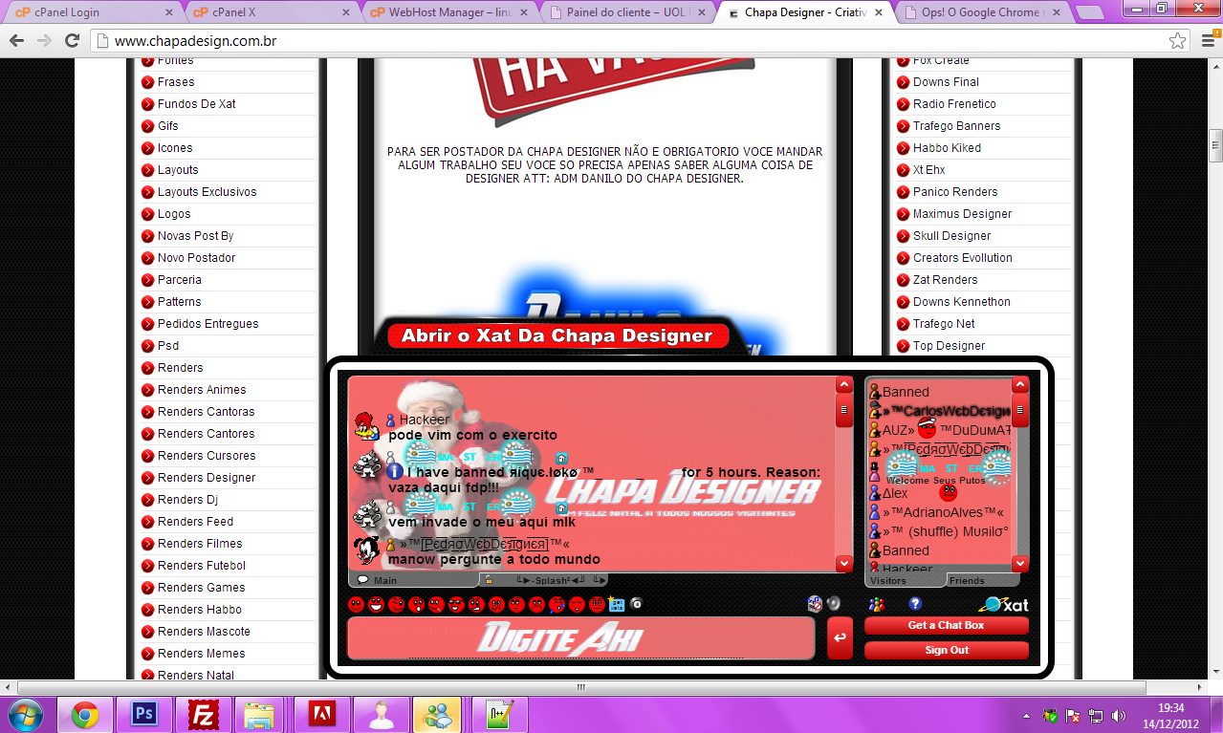
Task: Click visitors list scroll down arrow
Action: [x=1020, y=564]
